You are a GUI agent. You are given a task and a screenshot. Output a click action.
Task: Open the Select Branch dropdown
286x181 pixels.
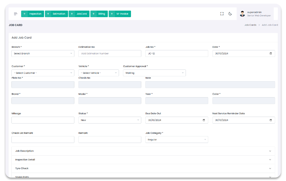pos(43,53)
